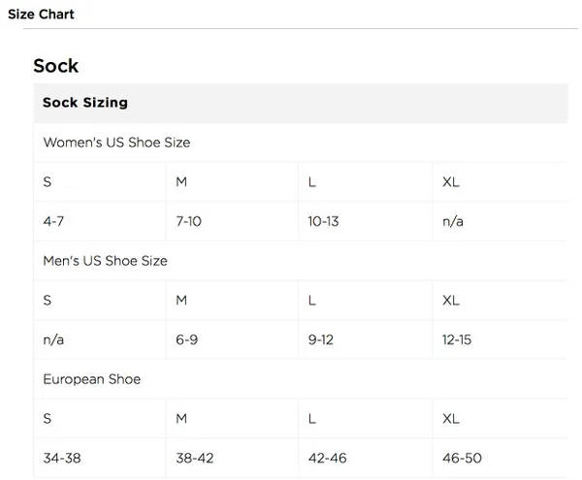Click the European 42-46 range cell

tap(366, 458)
